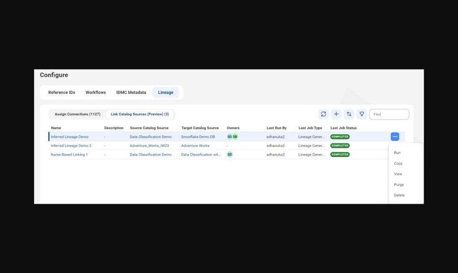Click the SD owner avatar for Name Based Linking 1
The height and width of the screenshot is (273, 458).
[x=229, y=154]
